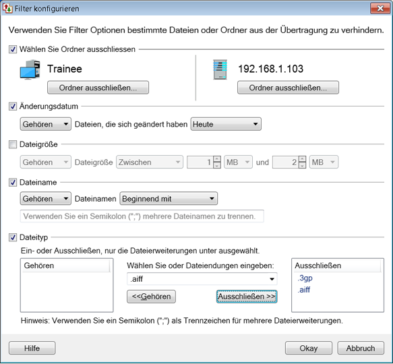Expand the .aiff file extension combo box
Screen dimensions: 393x364
coord(202,279)
